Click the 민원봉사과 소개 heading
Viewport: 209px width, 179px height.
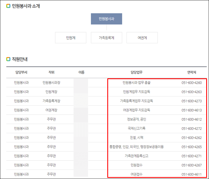pos(26,6)
